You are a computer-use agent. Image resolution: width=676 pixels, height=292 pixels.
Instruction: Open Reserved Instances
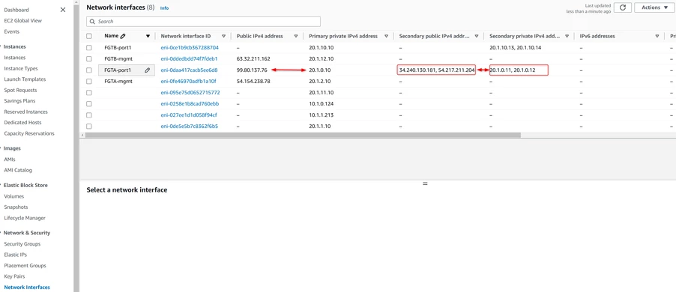pyautogui.click(x=26, y=112)
